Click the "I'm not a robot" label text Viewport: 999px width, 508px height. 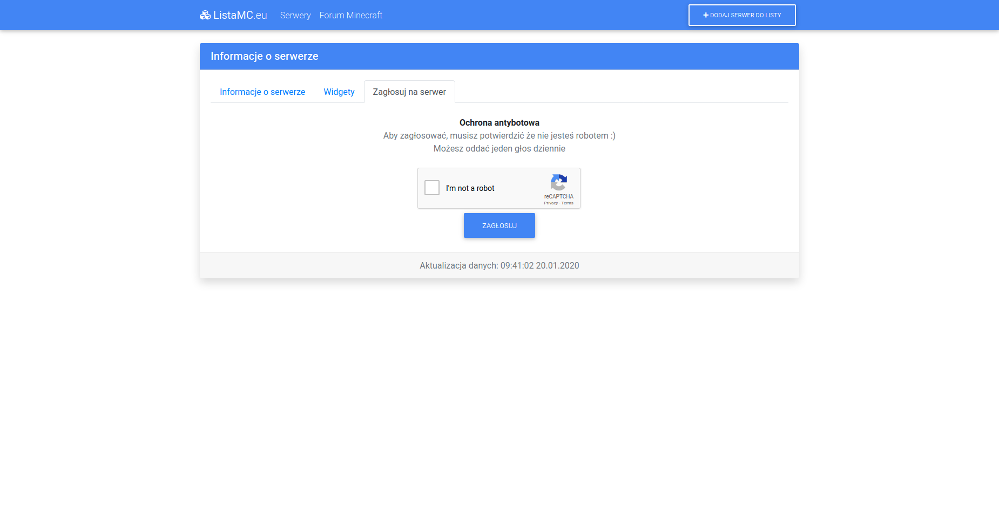pos(470,188)
